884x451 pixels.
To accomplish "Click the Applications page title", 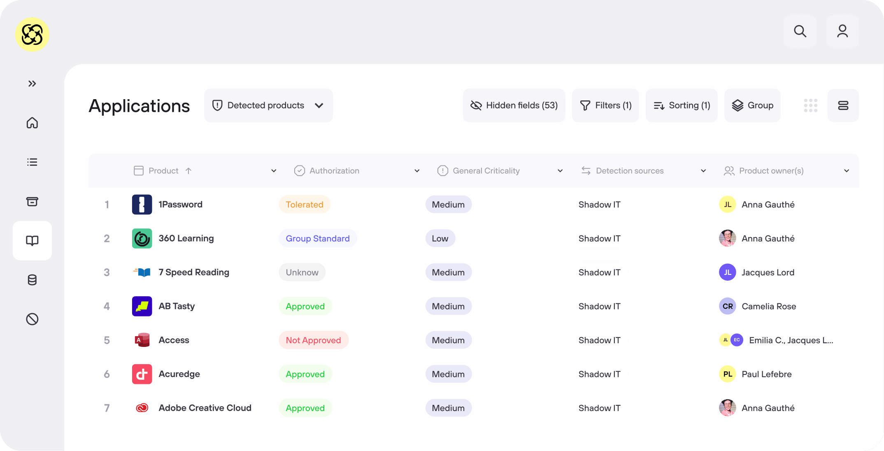I will click(139, 106).
